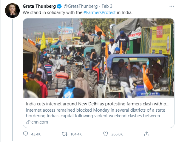This screenshot has height=142, width=179.
Task: Open the farmers protest article photo
Action: [98, 58]
